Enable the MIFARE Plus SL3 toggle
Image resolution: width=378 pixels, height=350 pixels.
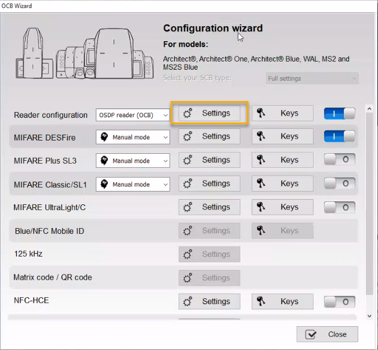[x=340, y=160]
